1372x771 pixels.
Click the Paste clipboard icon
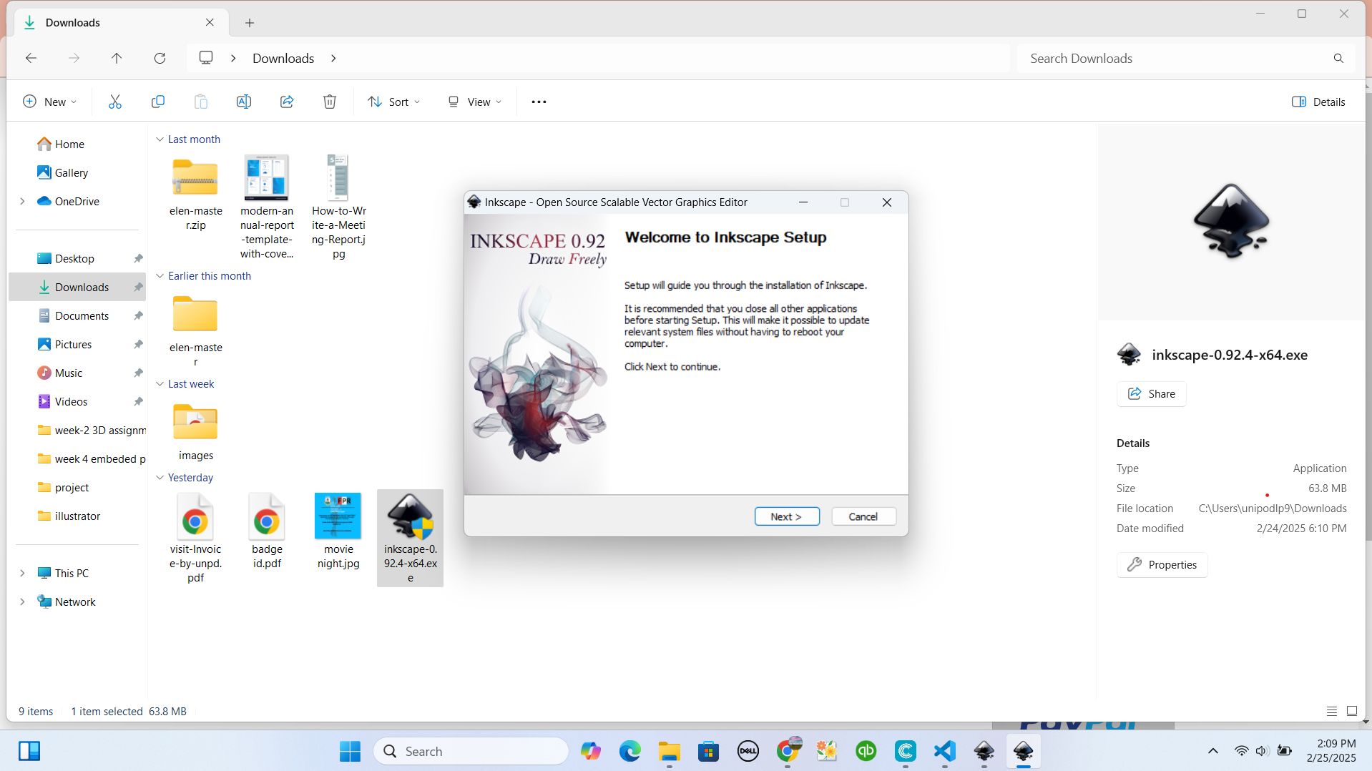tap(201, 102)
